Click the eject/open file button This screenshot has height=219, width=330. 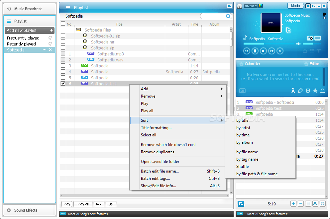coord(280,51)
